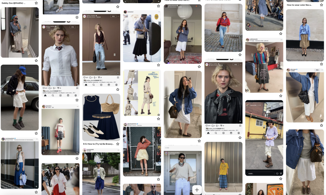Image resolution: width=326 pixels, height=195 pixels.
Task: Star the blue cap beside car pin
Action: click(x=36, y=133)
